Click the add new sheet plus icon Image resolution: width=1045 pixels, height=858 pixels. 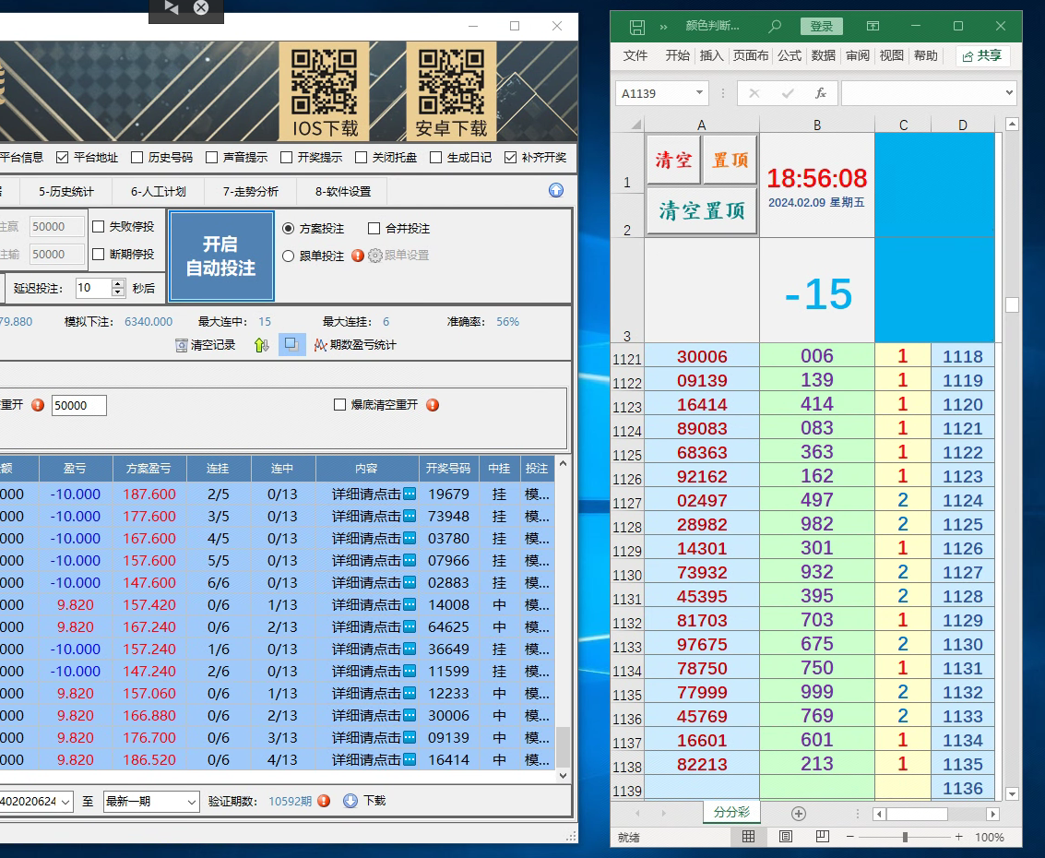tap(799, 813)
